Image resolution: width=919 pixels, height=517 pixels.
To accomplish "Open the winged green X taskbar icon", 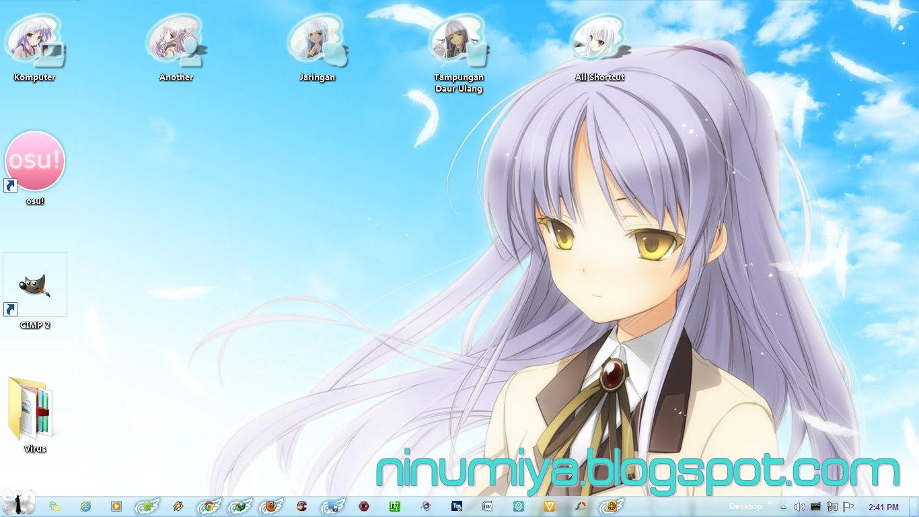I will (147, 506).
